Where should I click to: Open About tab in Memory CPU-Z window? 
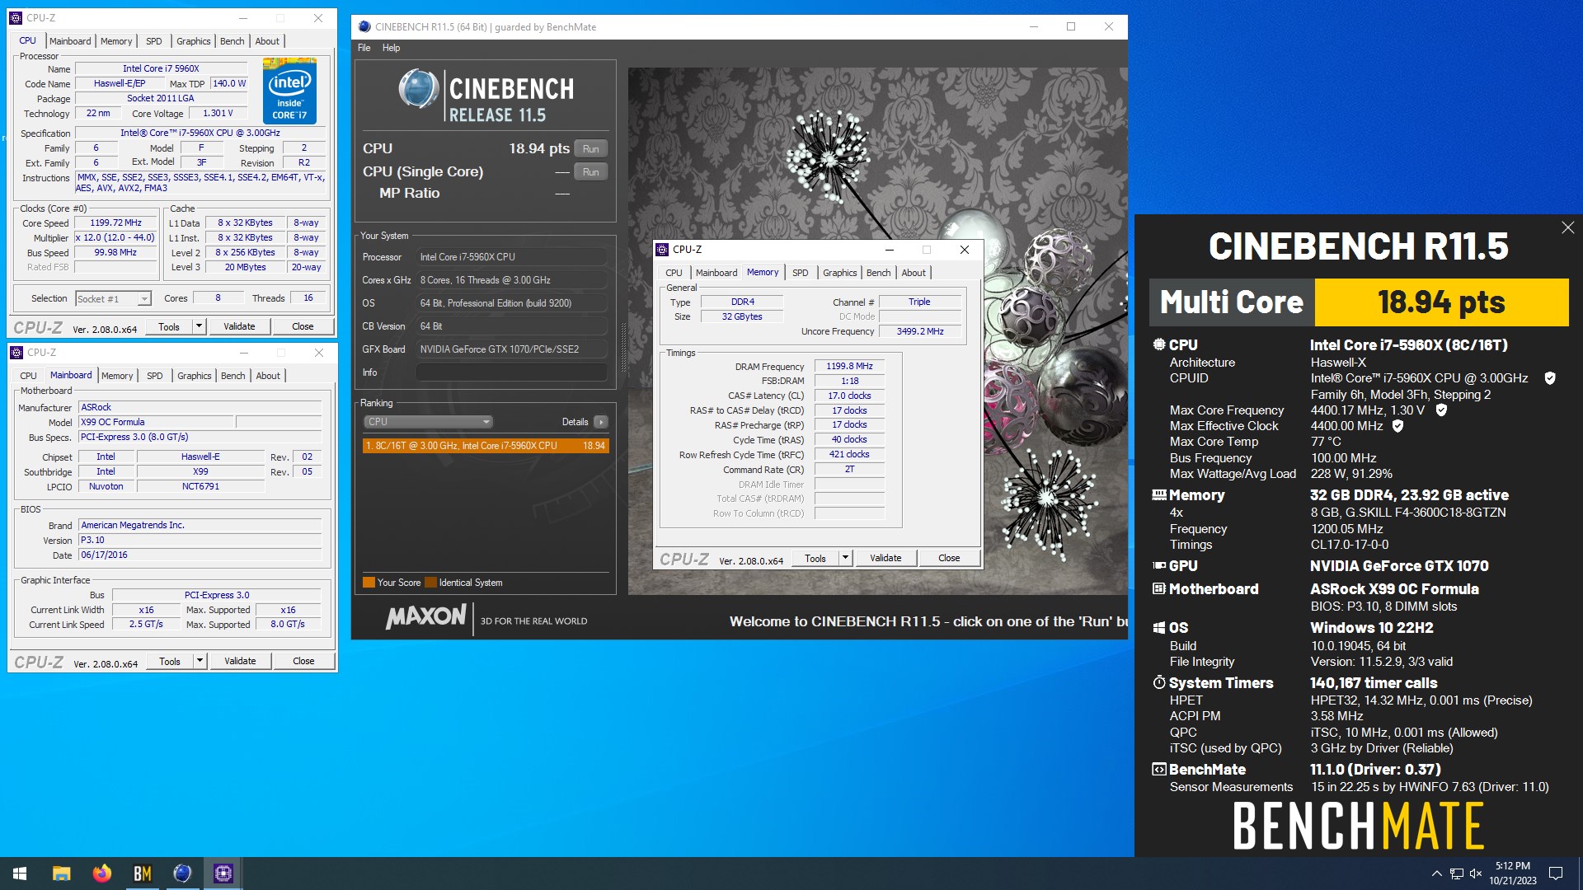pyautogui.click(x=914, y=273)
